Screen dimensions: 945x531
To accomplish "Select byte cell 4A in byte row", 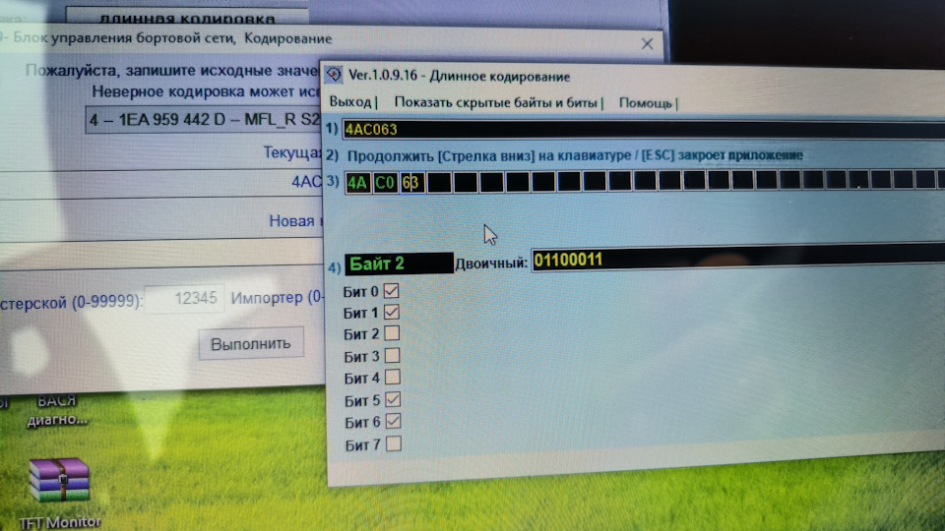I will (357, 183).
